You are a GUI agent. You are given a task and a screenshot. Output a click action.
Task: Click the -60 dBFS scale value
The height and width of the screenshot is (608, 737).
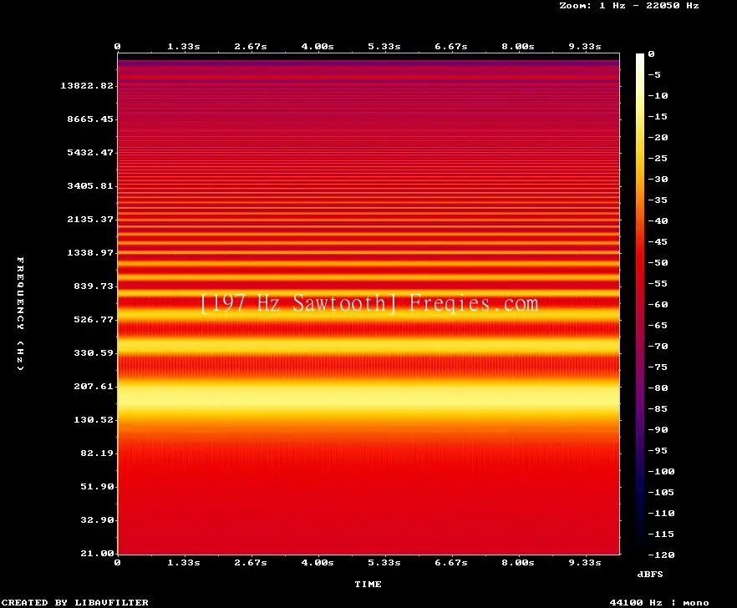coord(658,305)
